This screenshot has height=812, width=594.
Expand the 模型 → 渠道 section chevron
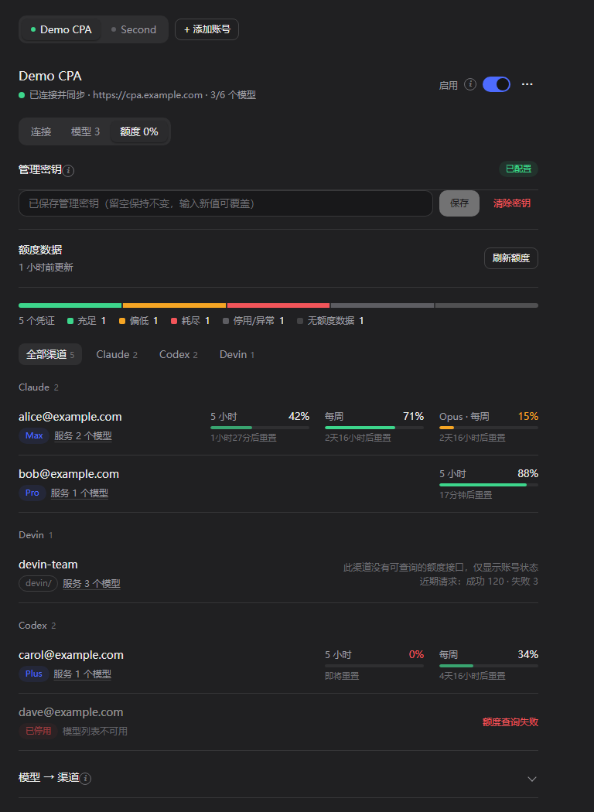(531, 779)
